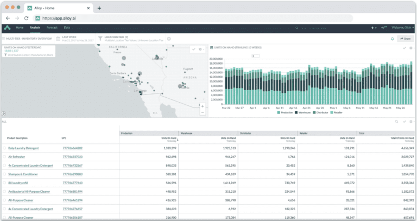The height and width of the screenshot is (221, 417).
Task: Open the Welcome user account dropdown
Action: click(403, 27)
